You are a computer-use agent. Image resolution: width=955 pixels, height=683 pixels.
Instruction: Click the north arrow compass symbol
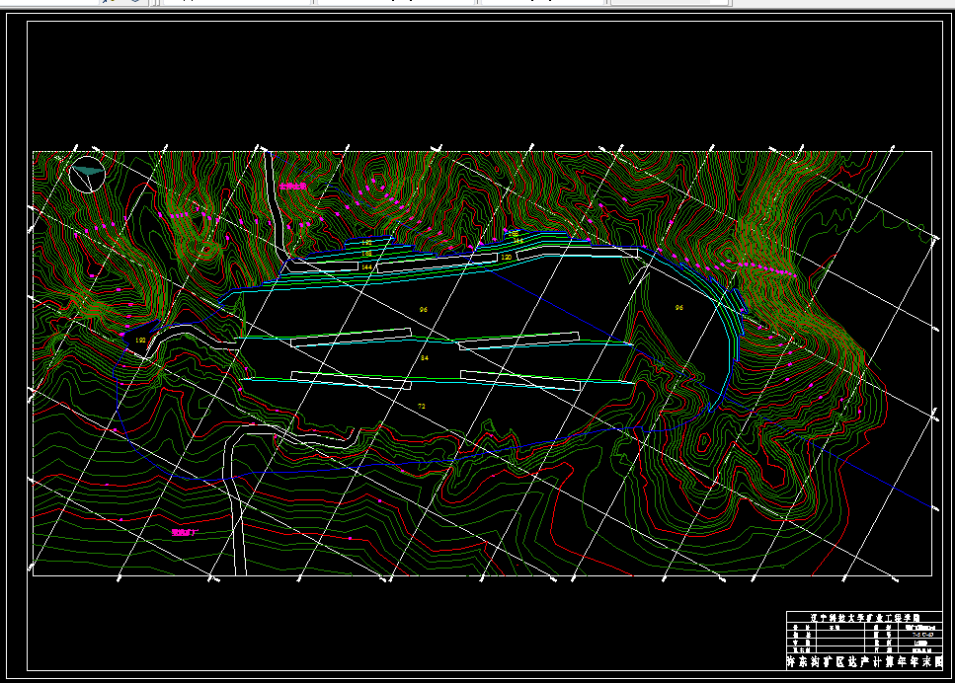(87, 174)
